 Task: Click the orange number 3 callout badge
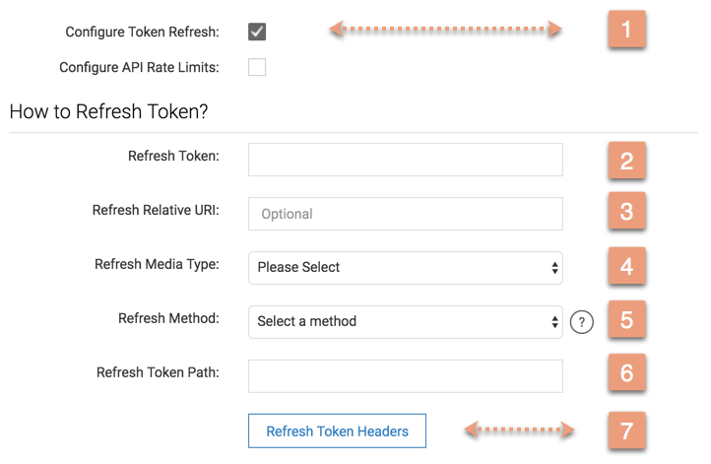point(626,213)
